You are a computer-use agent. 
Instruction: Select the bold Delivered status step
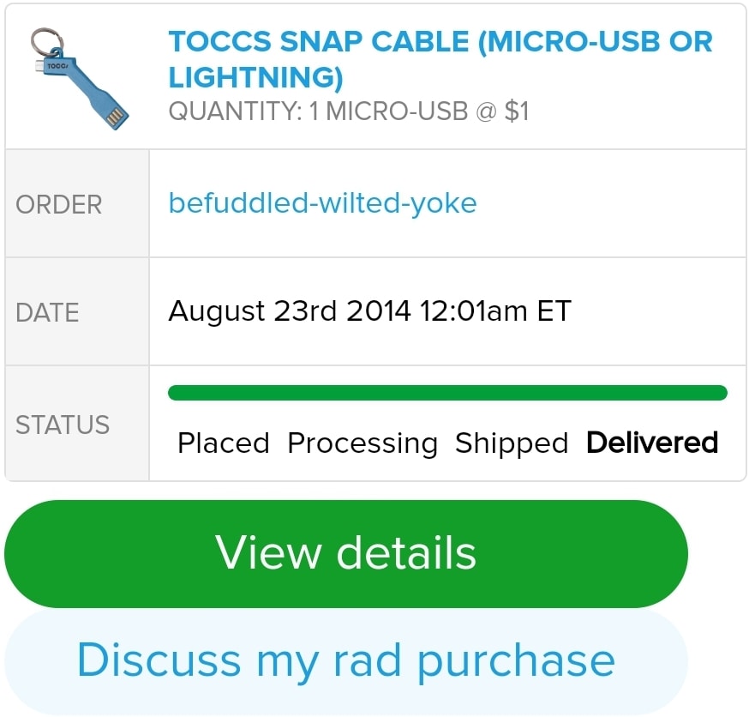652,443
